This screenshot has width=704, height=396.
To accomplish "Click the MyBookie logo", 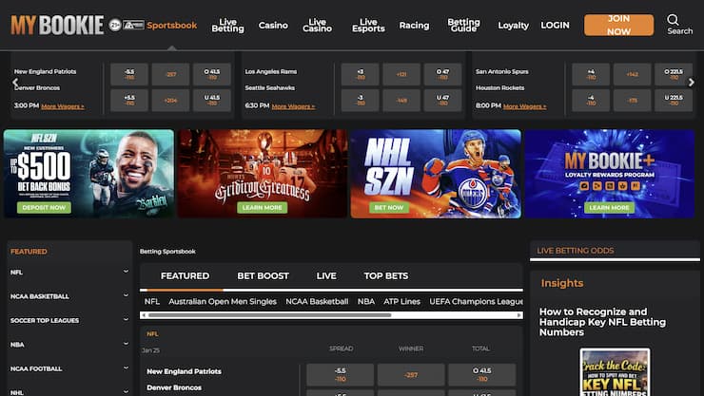I will (57, 25).
